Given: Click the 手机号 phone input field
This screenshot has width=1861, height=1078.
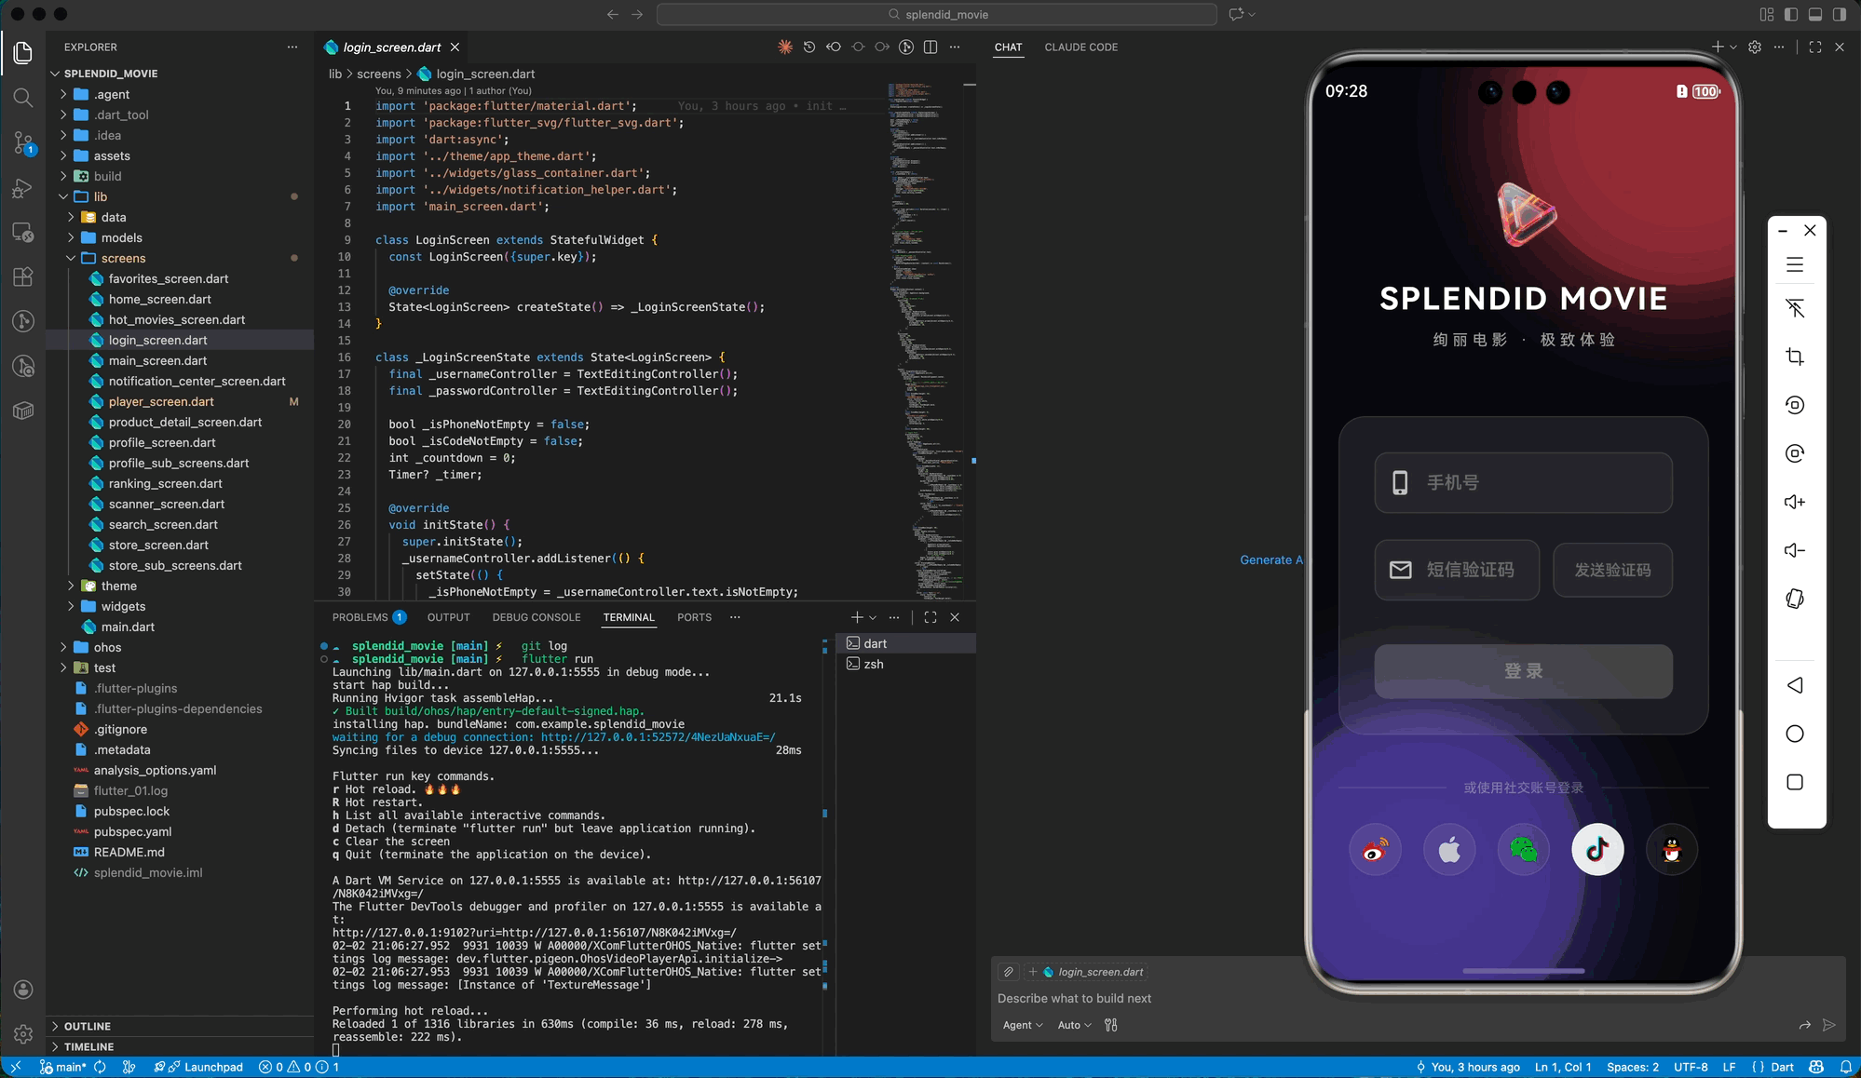Looking at the screenshot, I should coord(1523,482).
